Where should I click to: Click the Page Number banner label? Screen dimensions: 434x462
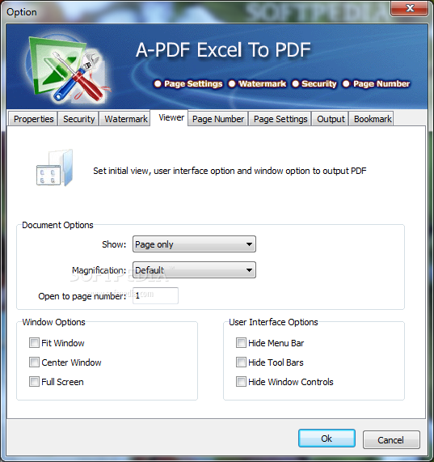(x=381, y=83)
